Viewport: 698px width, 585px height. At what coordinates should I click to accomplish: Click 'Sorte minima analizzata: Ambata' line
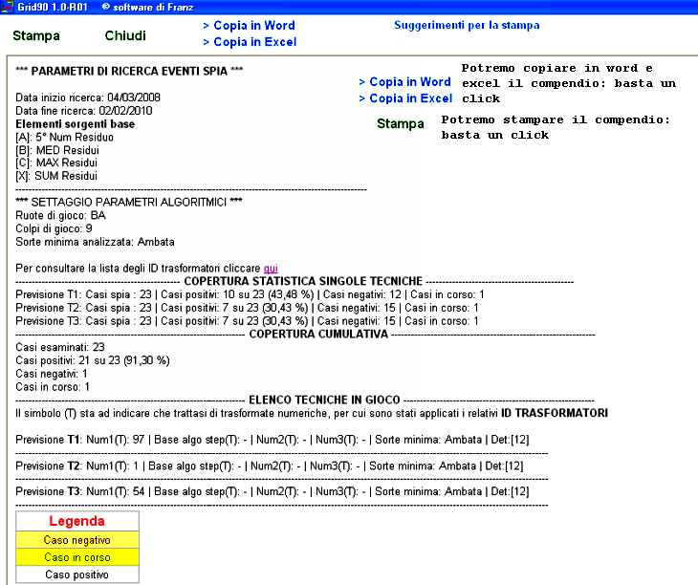tap(96, 242)
